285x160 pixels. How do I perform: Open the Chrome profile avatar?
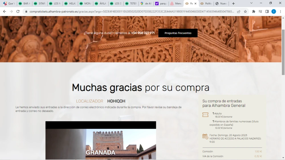pos(274,11)
